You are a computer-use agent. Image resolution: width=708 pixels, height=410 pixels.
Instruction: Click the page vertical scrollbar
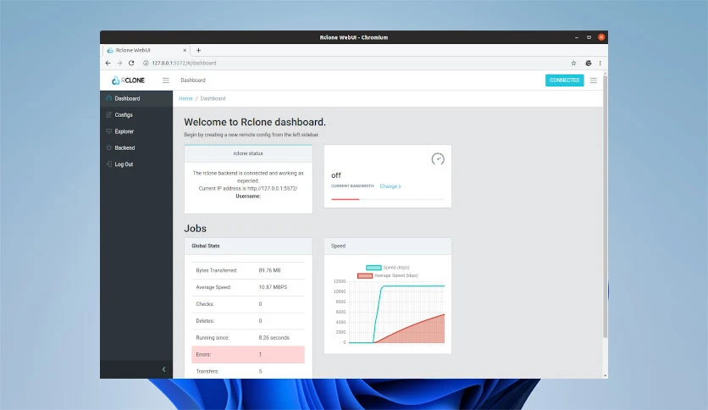click(x=605, y=207)
